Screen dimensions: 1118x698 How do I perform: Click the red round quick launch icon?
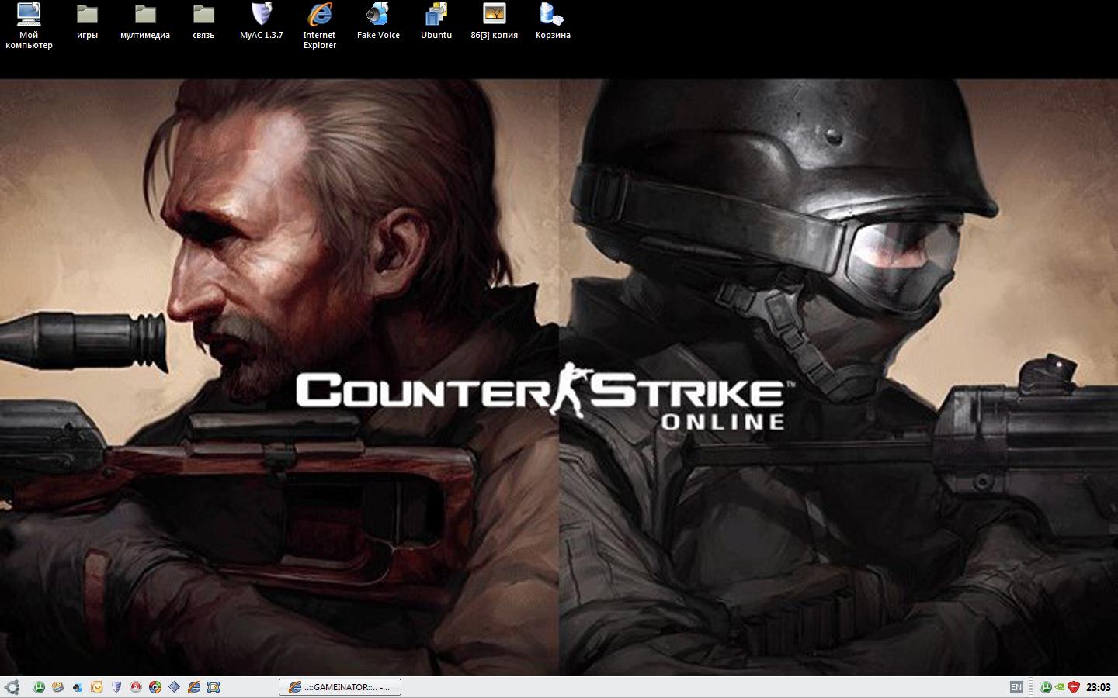pyautogui.click(x=136, y=687)
